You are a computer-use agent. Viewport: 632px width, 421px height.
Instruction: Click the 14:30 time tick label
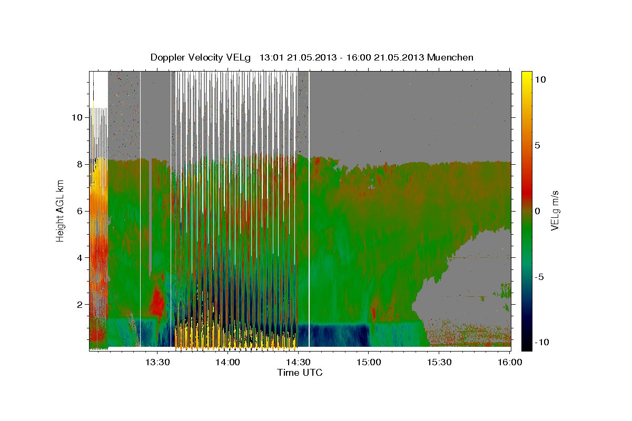click(298, 362)
